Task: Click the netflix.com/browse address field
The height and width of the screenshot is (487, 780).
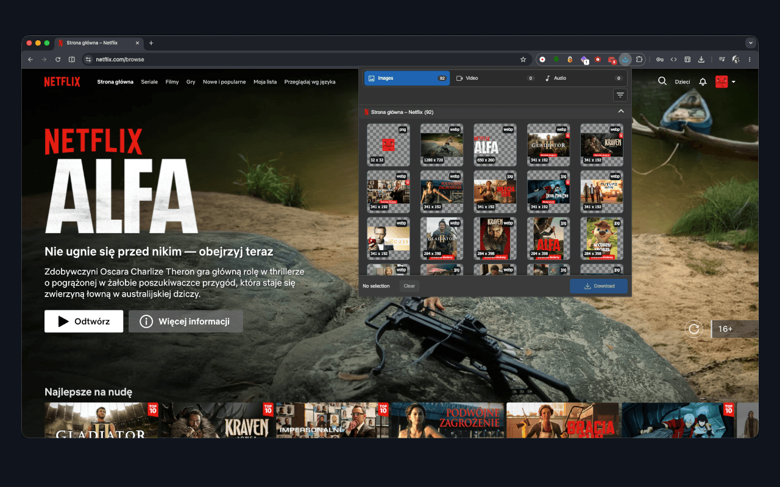Action: coord(305,59)
